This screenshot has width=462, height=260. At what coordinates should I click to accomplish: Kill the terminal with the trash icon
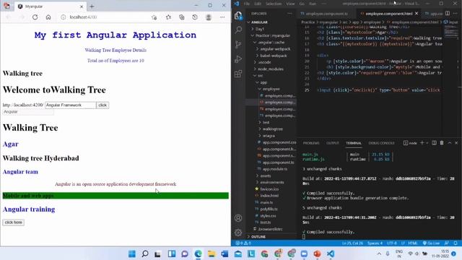[442, 143]
